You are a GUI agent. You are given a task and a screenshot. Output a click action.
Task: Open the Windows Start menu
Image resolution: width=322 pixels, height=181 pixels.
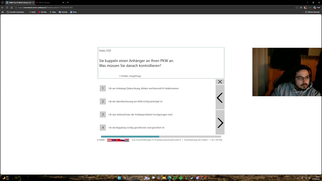click(119, 178)
